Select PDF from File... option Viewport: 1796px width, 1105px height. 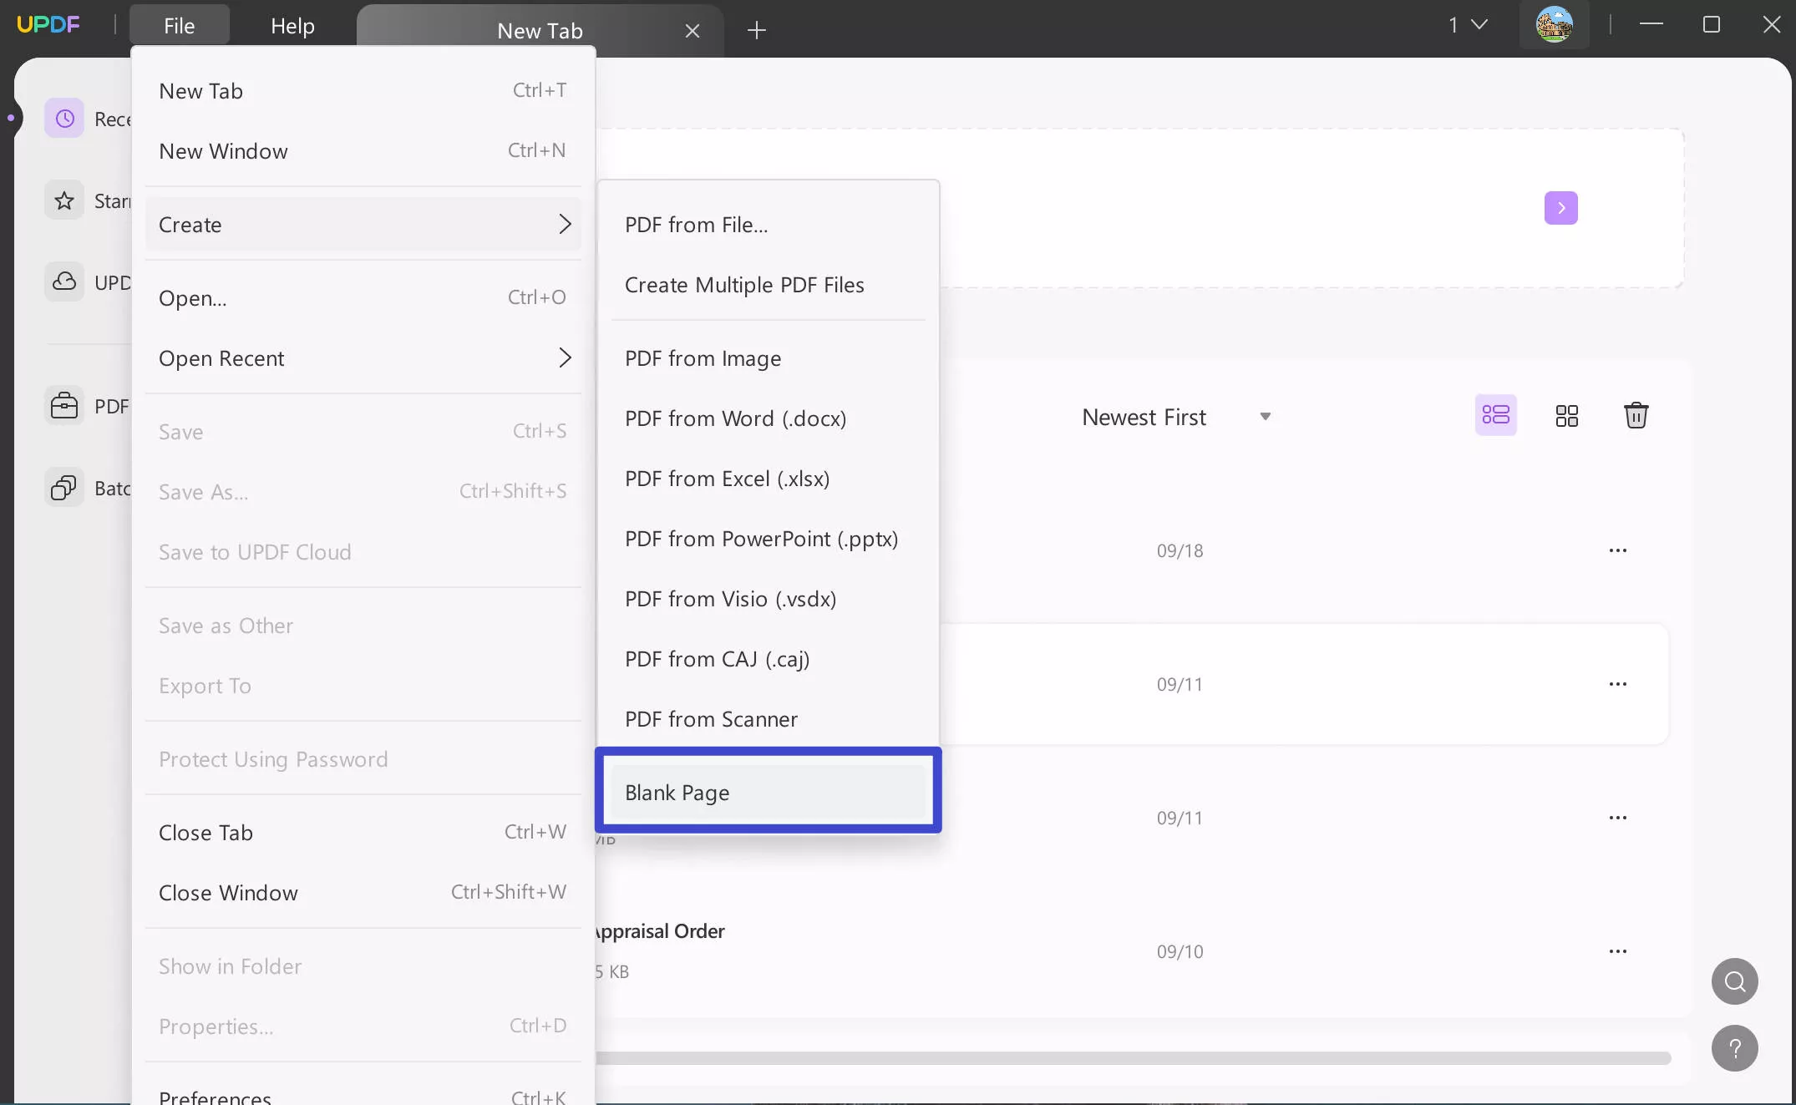tap(768, 225)
